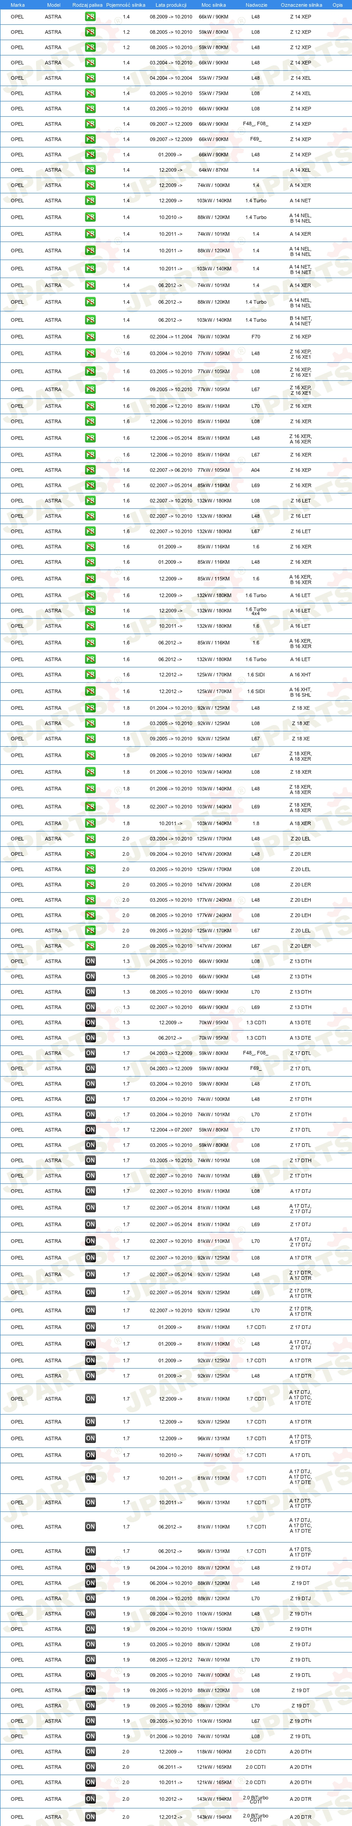Click petrol icon in 85kW / 115KM row
The height and width of the screenshot is (1826, 352).
(90, 579)
